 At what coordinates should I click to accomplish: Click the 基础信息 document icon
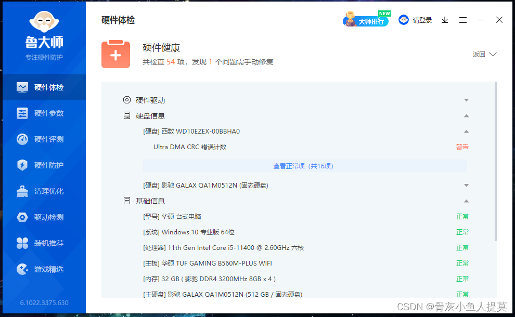click(x=127, y=201)
